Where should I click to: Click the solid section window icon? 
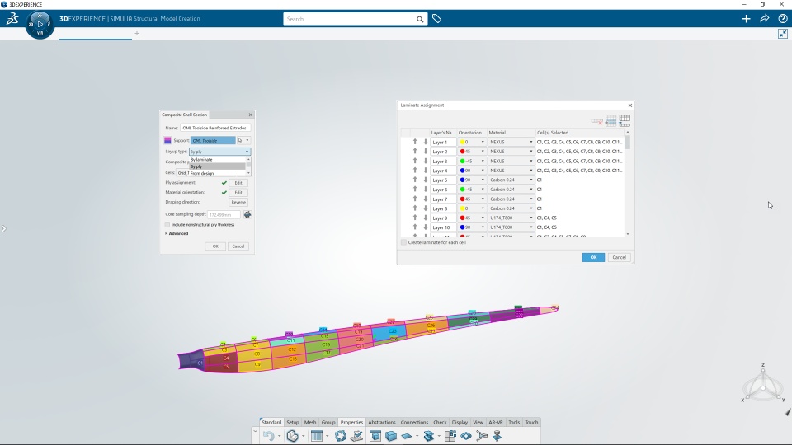point(375,436)
